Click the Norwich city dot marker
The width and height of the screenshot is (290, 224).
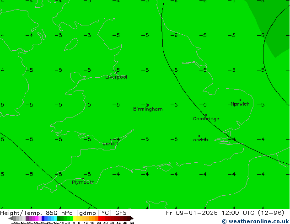[240, 100]
